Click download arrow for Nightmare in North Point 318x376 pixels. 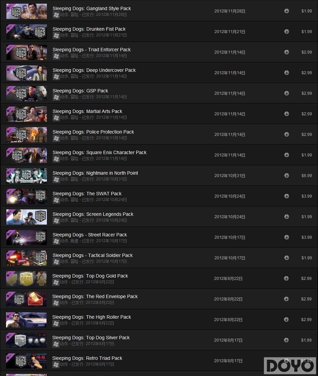coord(286,176)
